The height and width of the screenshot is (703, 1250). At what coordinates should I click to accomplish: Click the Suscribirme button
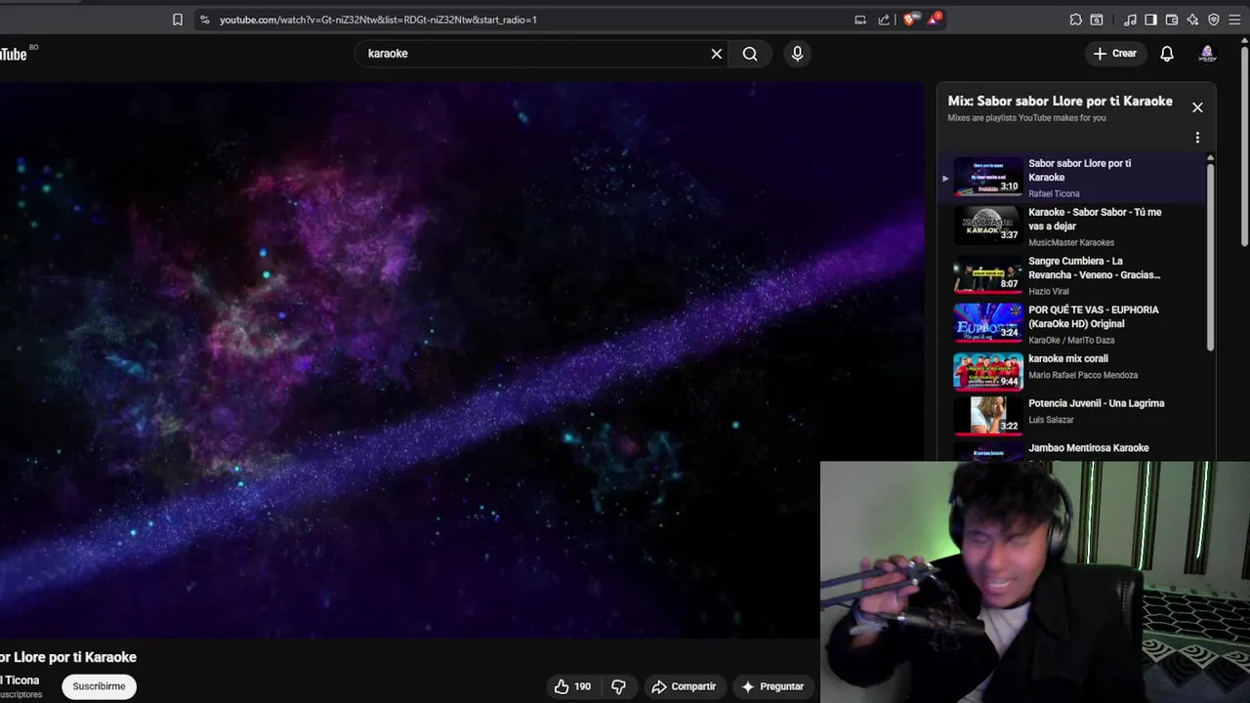(x=99, y=686)
